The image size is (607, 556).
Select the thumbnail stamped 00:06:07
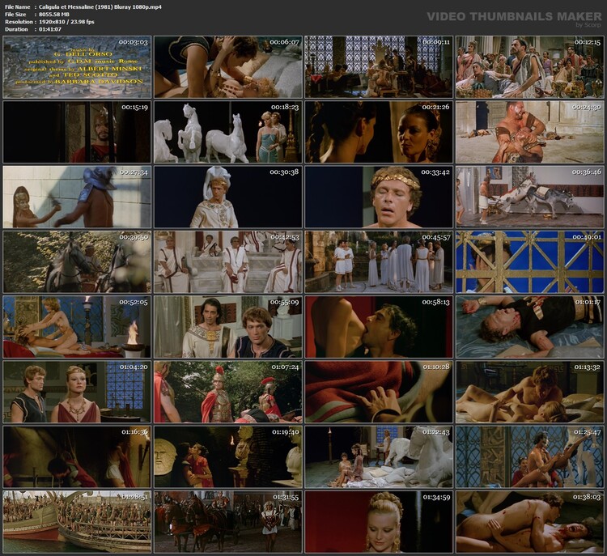tap(228, 67)
